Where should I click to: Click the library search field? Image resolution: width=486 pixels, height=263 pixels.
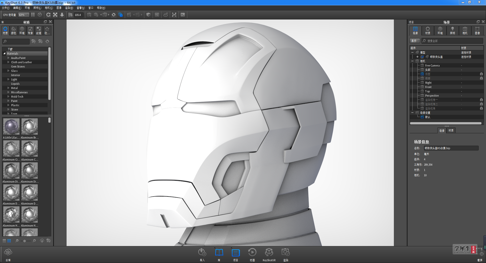click(x=16, y=41)
